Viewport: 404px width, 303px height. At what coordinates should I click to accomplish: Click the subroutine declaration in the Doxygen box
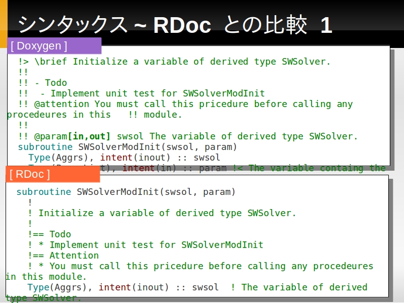point(127,147)
